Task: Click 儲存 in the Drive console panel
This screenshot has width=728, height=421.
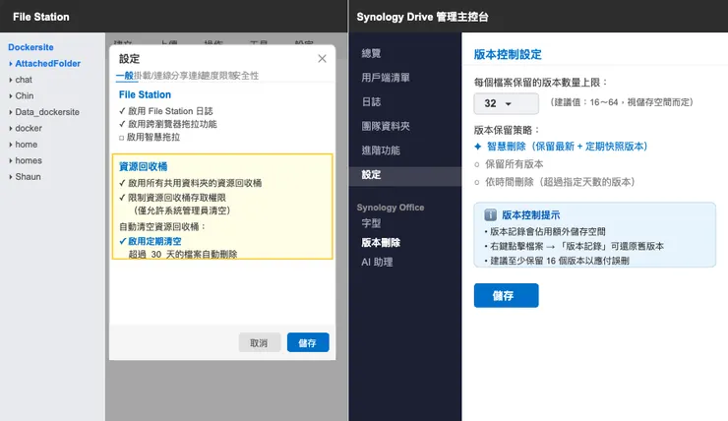Action: click(x=506, y=296)
